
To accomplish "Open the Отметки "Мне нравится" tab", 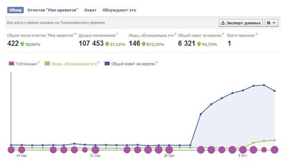I will pos(53,10).
